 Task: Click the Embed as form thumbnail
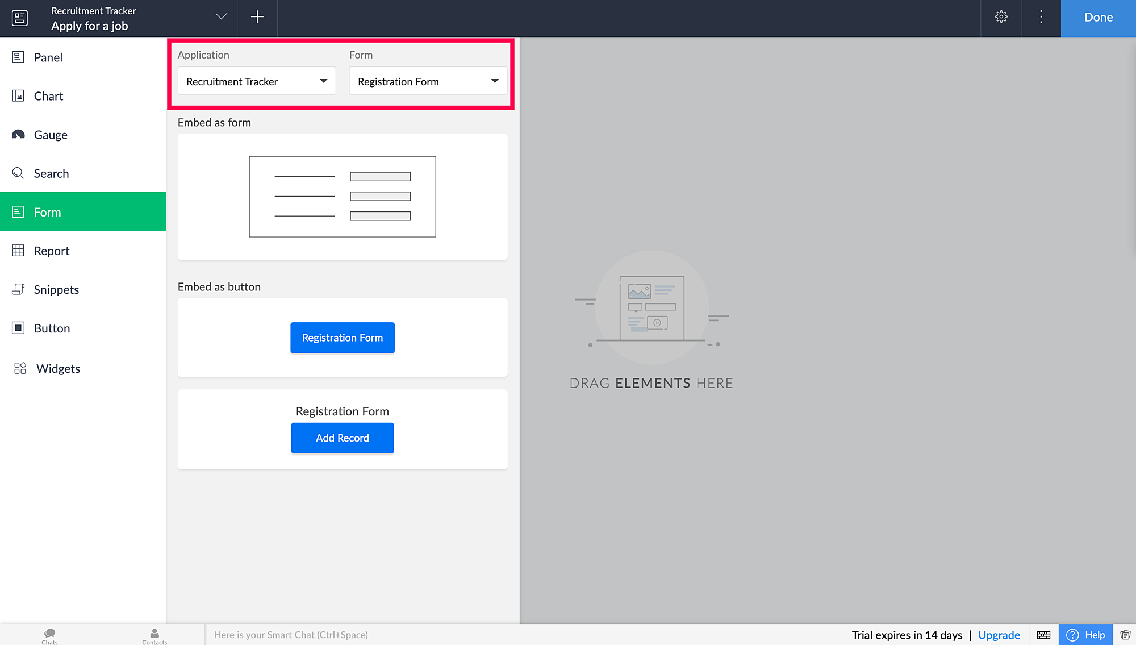342,197
